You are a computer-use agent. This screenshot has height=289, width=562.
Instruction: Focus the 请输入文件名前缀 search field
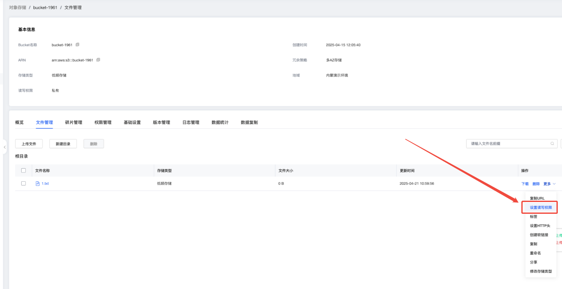[508, 144]
